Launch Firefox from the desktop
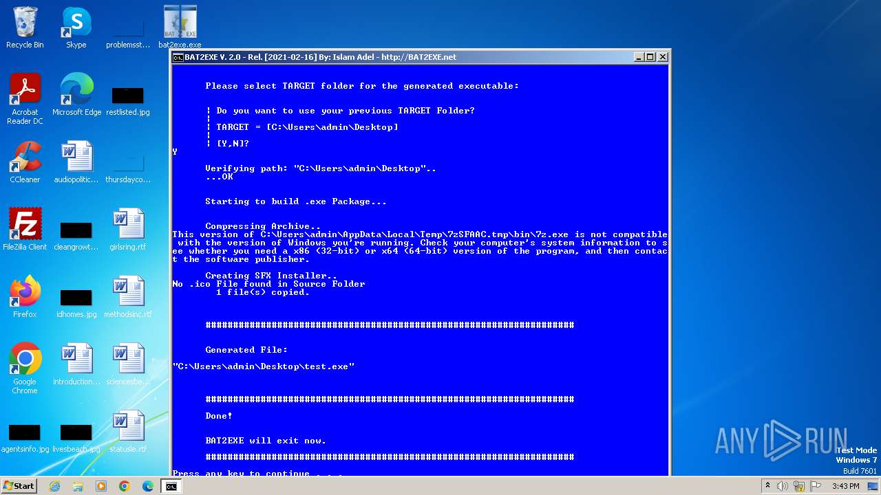 click(x=25, y=297)
